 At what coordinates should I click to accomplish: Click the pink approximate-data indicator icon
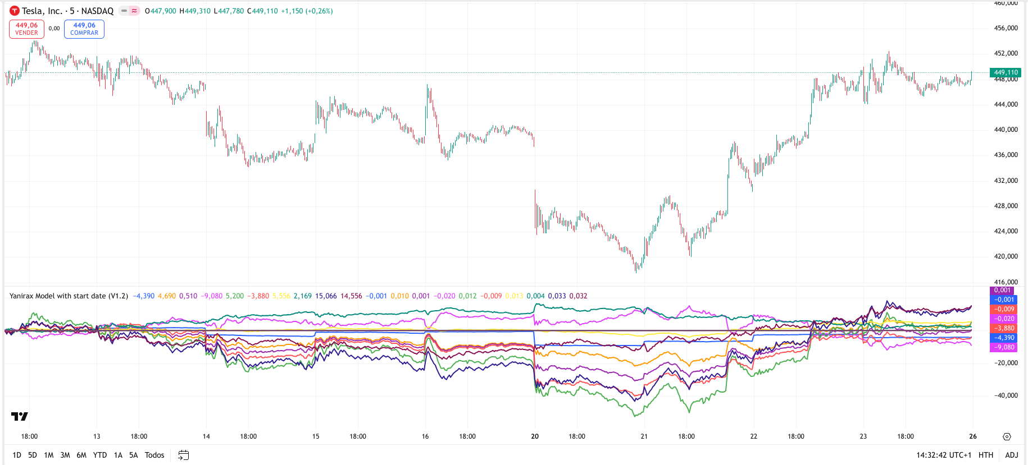134,11
